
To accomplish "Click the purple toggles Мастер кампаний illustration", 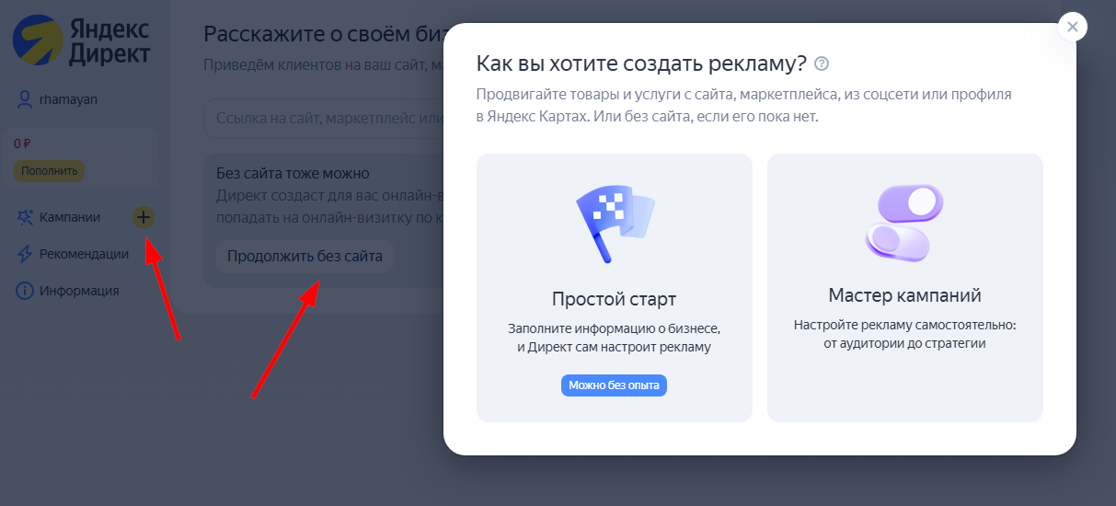I will tap(904, 223).
